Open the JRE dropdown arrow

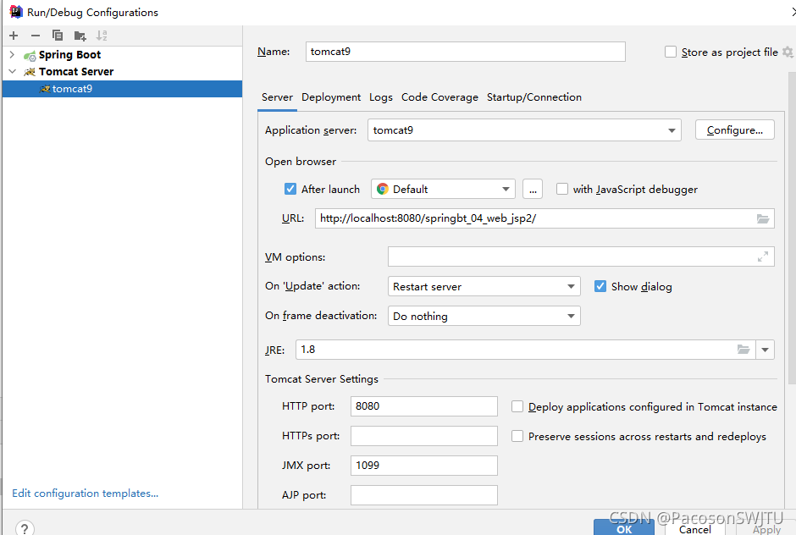(765, 350)
